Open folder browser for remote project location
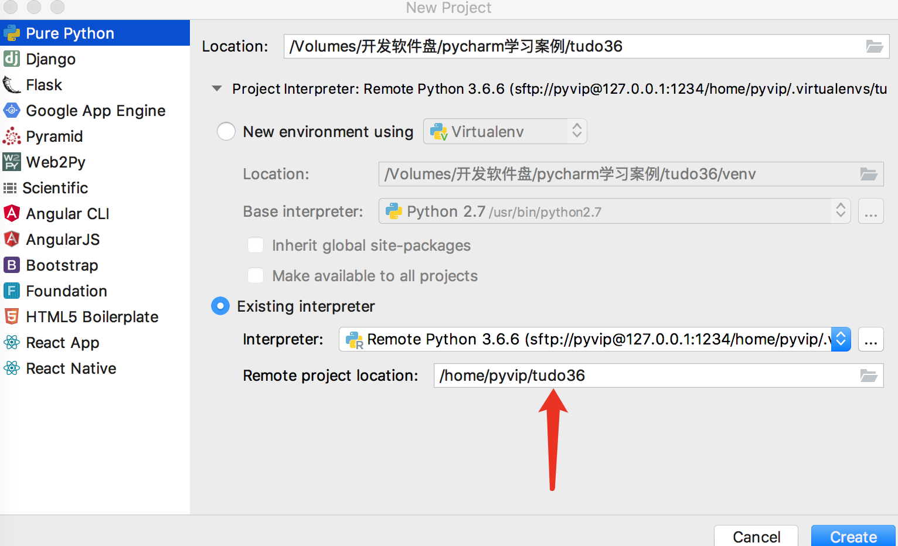Image resolution: width=898 pixels, height=546 pixels. [x=868, y=376]
